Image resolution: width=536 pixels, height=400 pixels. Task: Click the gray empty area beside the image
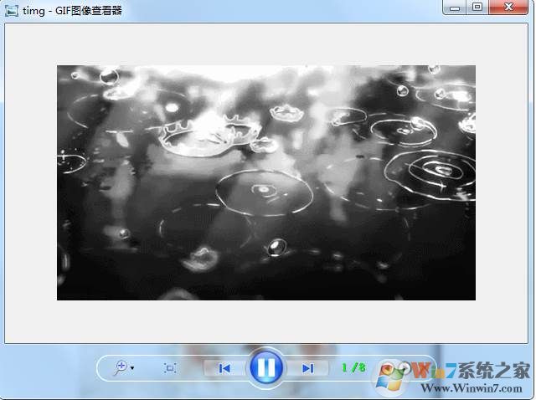coord(30,182)
